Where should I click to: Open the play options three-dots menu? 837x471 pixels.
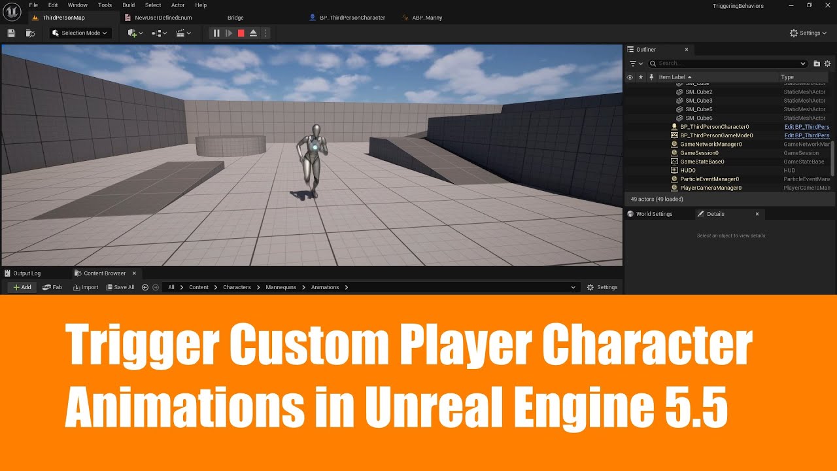click(x=265, y=33)
